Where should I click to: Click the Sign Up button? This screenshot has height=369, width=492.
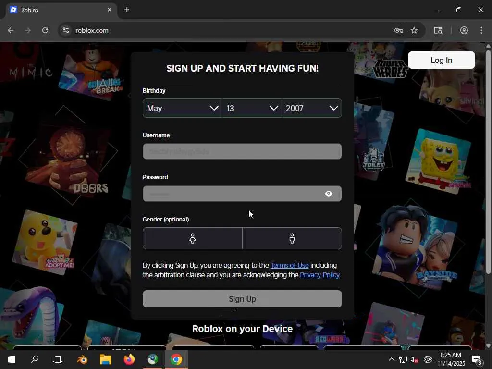point(242,299)
